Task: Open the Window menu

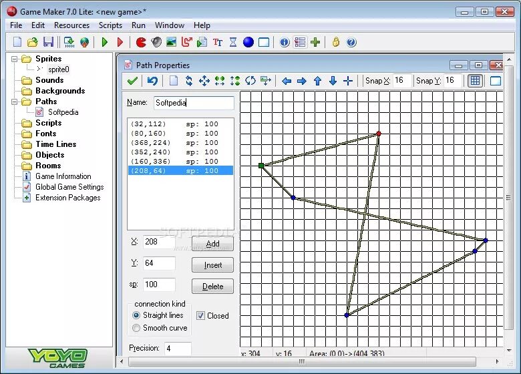Action: 170,25
